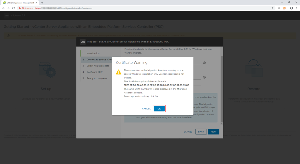Click the Not secure warning indicator

(x=26, y=8)
